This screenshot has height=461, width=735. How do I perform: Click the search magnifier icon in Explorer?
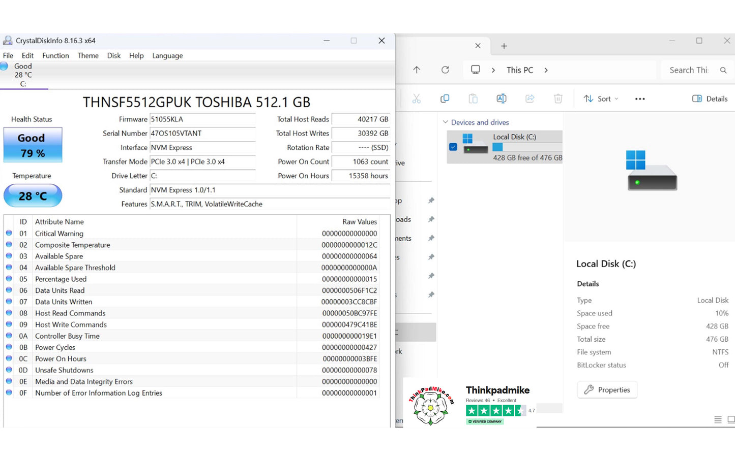[x=723, y=70]
